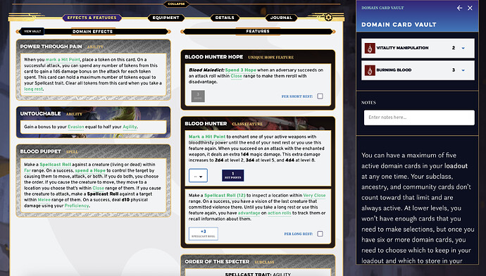Open the long rest link
The width and height of the screenshot is (486, 276).
pos(34,89)
